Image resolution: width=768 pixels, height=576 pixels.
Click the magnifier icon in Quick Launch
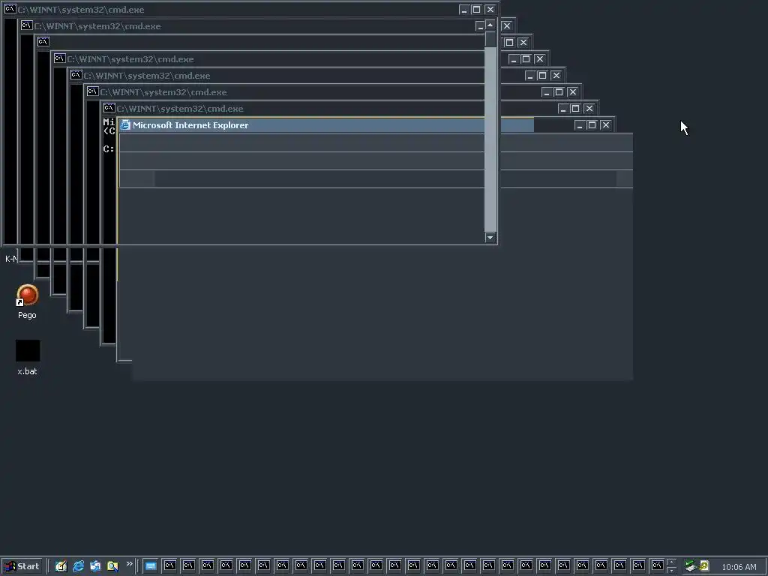pyautogui.click(x=112, y=566)
